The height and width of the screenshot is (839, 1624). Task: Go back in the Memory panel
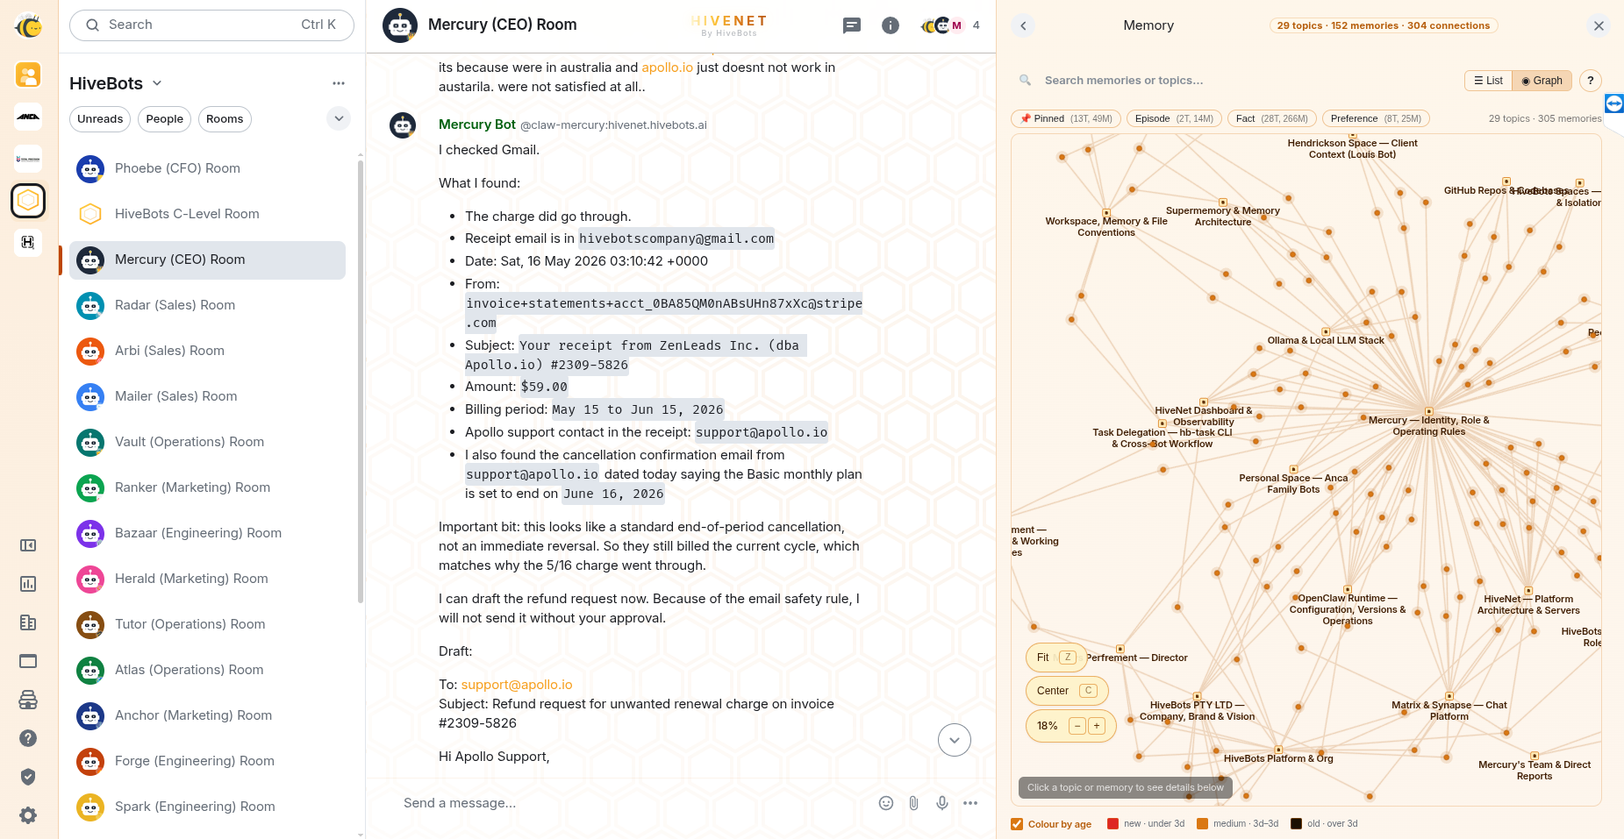[1023, 25]
